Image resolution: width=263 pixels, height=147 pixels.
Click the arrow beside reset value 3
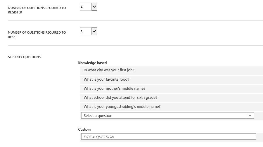click(x=94, y=32)
